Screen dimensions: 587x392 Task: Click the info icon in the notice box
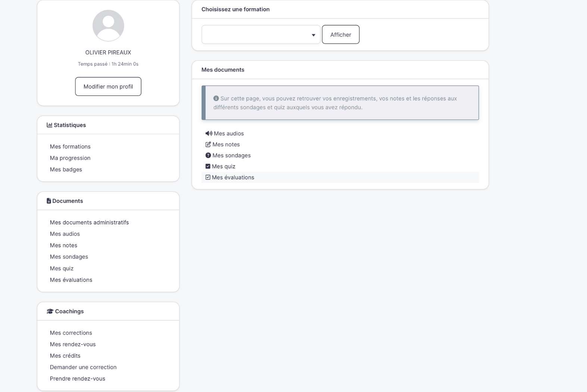[216, 99]
